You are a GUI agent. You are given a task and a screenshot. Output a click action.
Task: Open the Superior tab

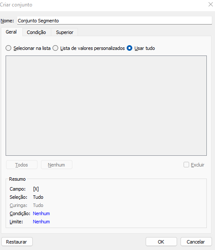(x=65, y=32)
